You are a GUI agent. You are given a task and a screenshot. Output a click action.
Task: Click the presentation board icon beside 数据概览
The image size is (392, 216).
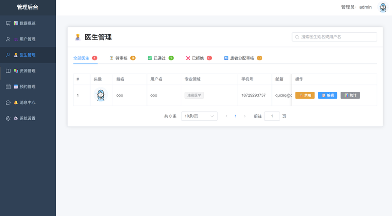(x=8, y=23)
